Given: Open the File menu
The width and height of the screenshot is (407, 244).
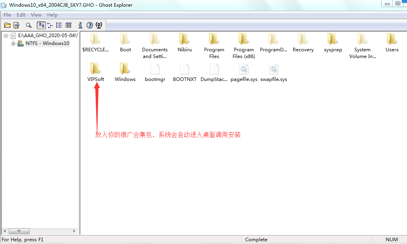Looking at the screenshot, I should pyautogui.click(x=7, y=15).
